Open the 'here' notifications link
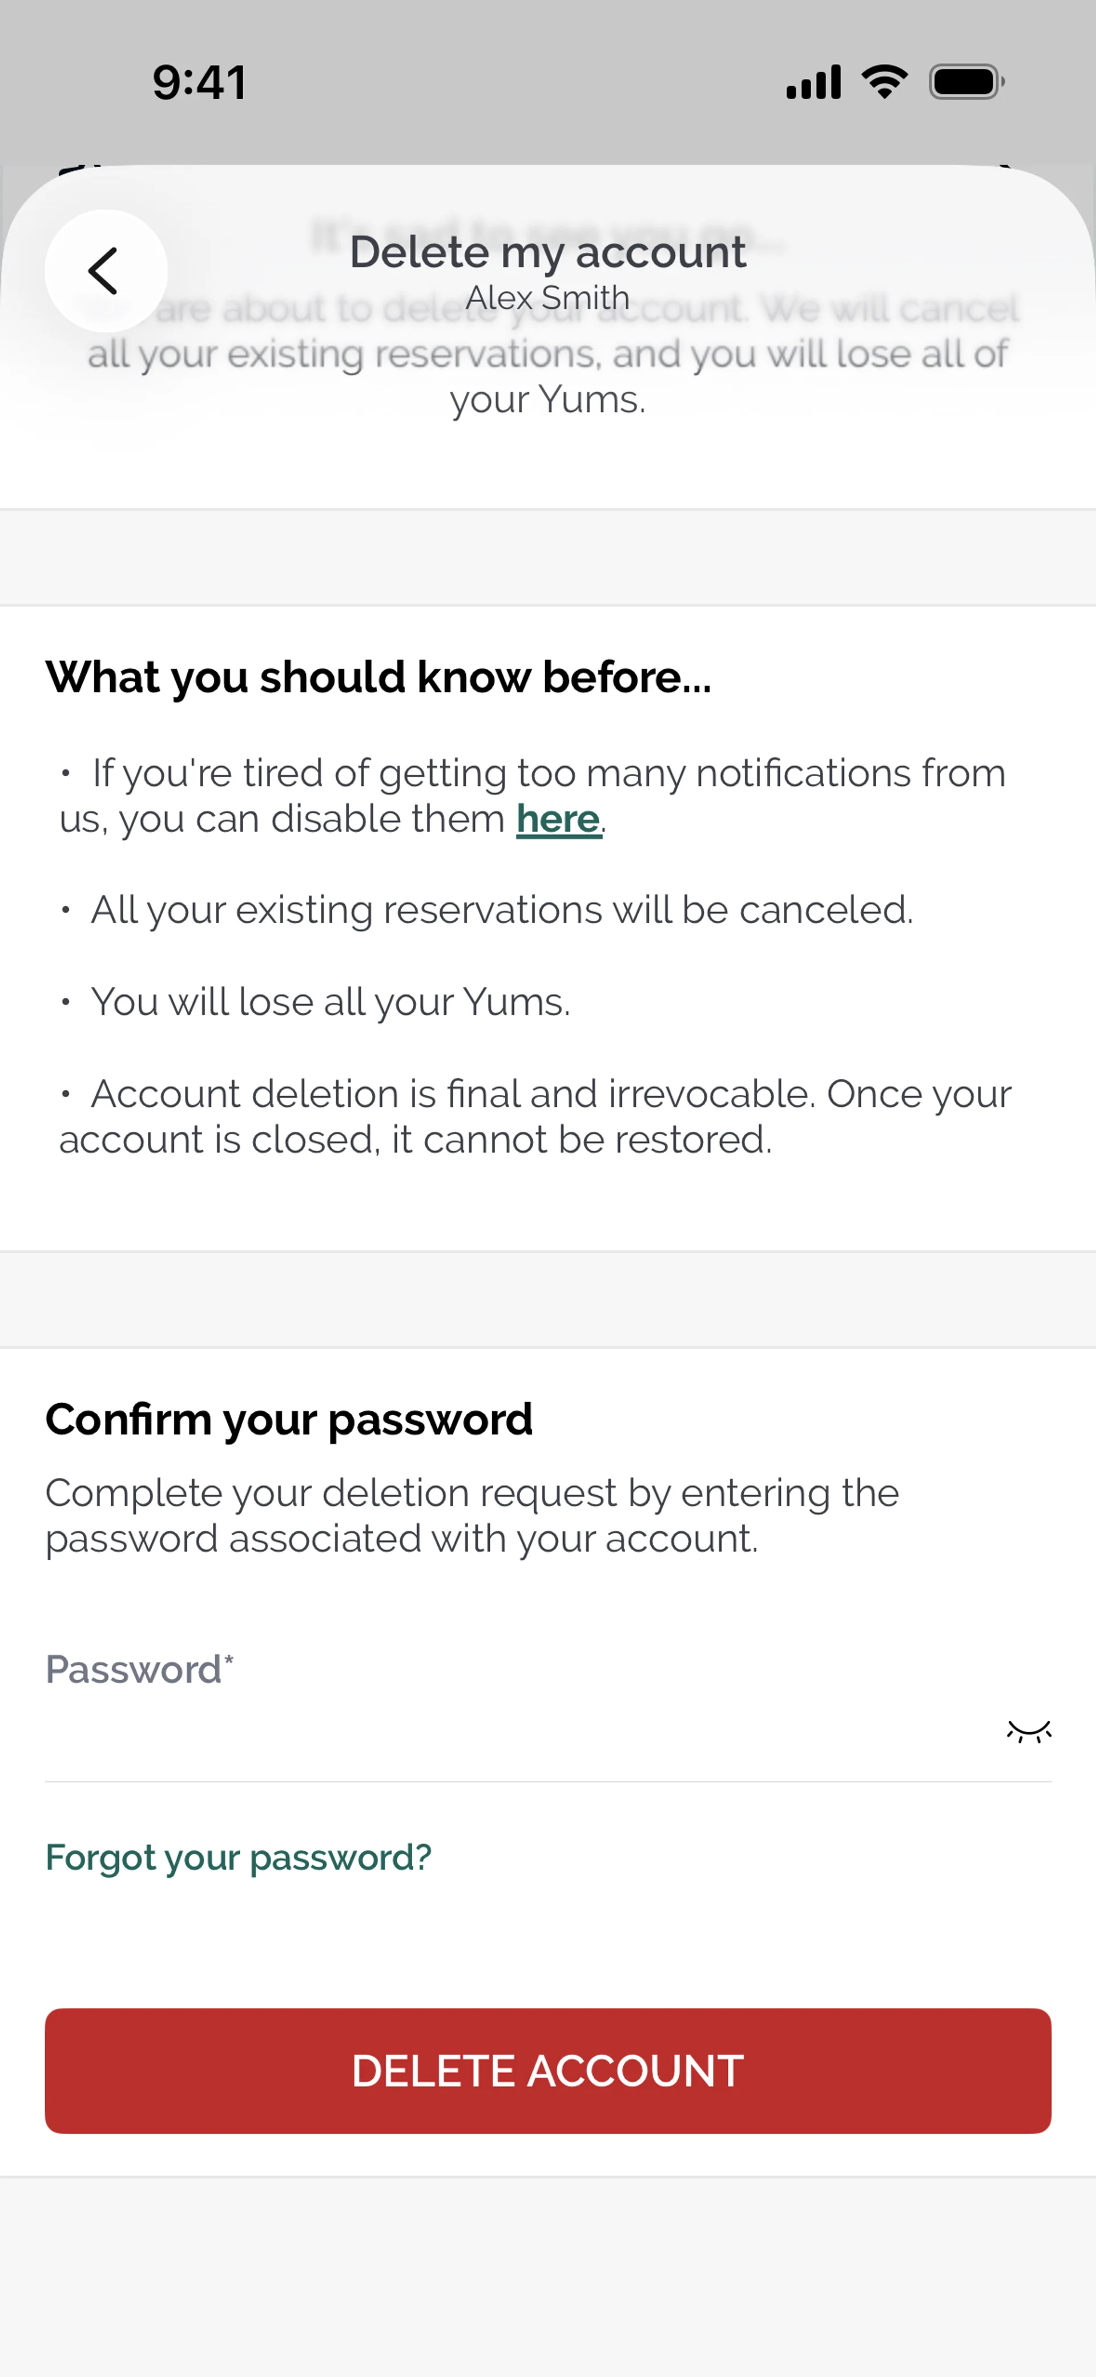The height and width of the screenshot is (2377, 1096). pos(558,818)
